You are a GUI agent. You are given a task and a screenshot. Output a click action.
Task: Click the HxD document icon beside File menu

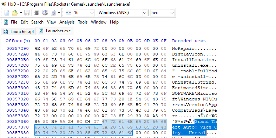tap(6, 22)
